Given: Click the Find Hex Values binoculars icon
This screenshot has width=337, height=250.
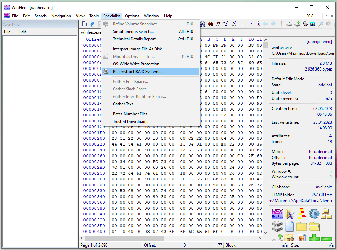Looking at the screenshot, I should 218,24.
